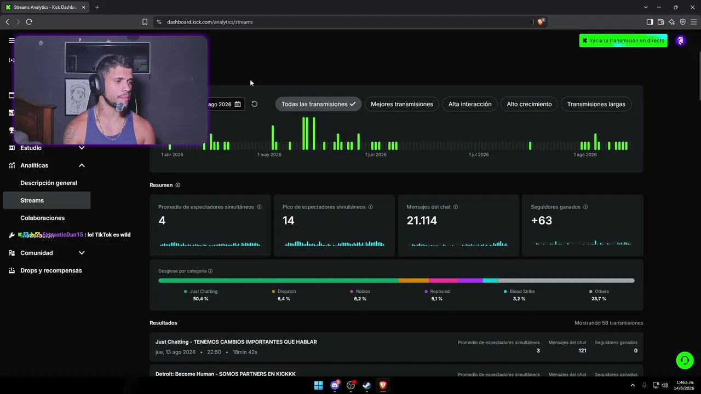Open Discord from the taskbar
The height and width of the screenshot is (394, 701).
pos(335,385)
